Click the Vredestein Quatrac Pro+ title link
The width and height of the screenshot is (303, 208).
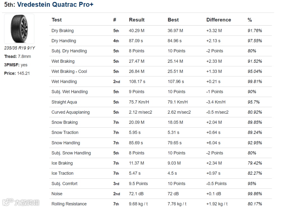(55, 4)
